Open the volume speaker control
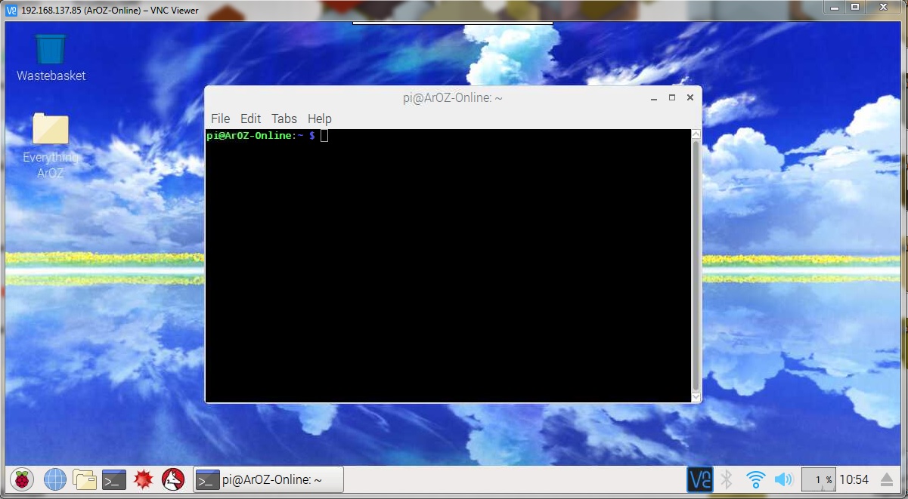The width and height of the screenshot is (908, 499). [x=783, y=479]
